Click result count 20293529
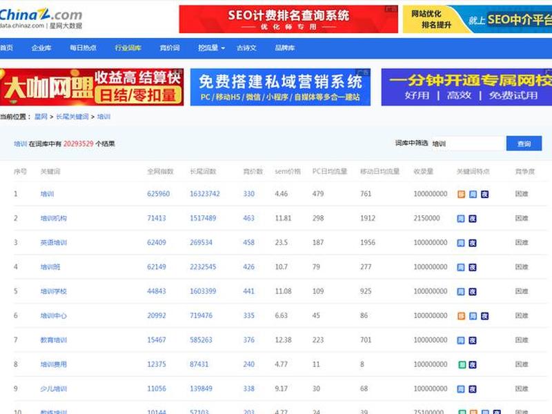Image resolution: width=552 pixels, height=414 pixels. click(78, 144)
